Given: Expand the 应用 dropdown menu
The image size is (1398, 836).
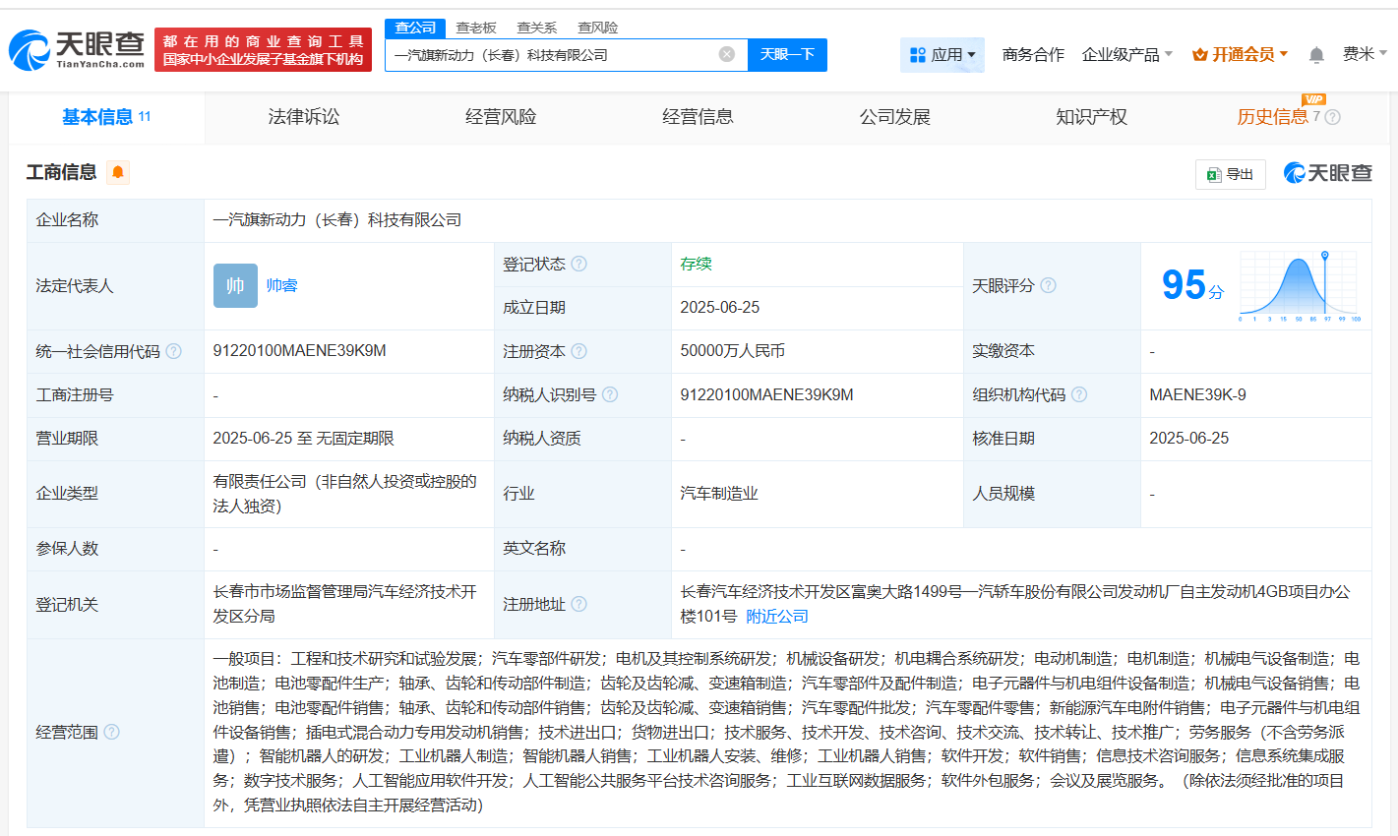Looking at the screenshot, I should (x=942, y=55).
